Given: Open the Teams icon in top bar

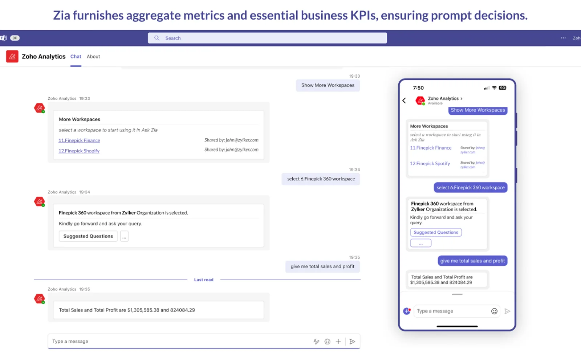Looking at the screenshot, I should click(x=3, y=38).
